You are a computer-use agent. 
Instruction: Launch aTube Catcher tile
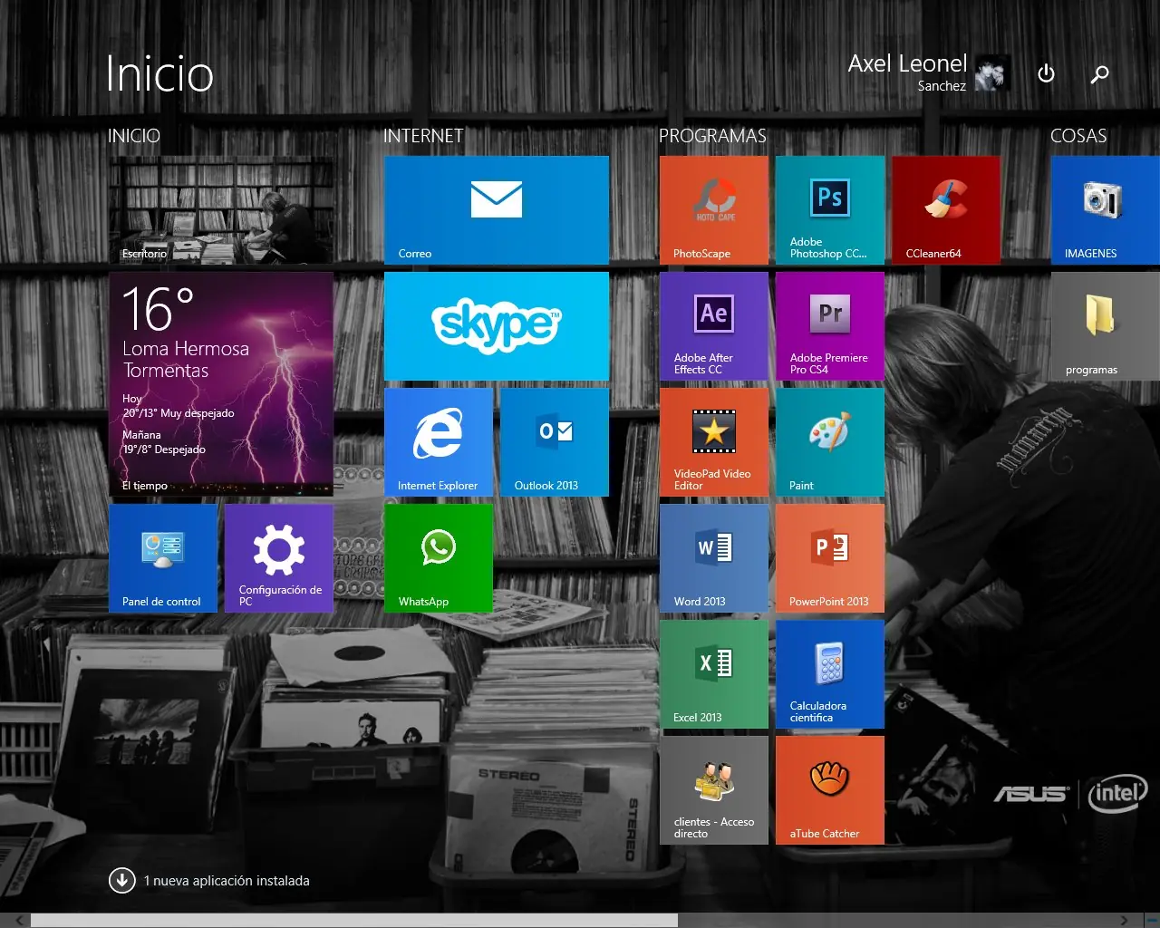[830, 790]
